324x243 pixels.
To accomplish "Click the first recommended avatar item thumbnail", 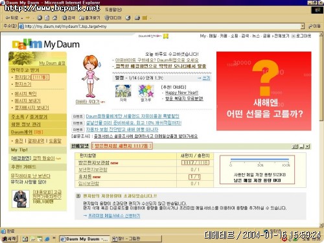I will click(x=123, y=91).
